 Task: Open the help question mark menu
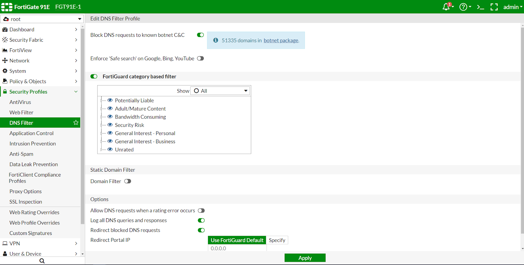[463, 7]
